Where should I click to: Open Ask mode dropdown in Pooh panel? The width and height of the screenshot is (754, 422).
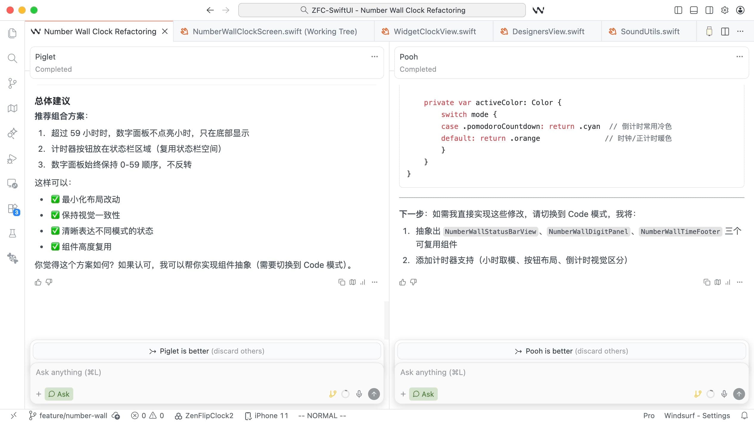point(423,394)
